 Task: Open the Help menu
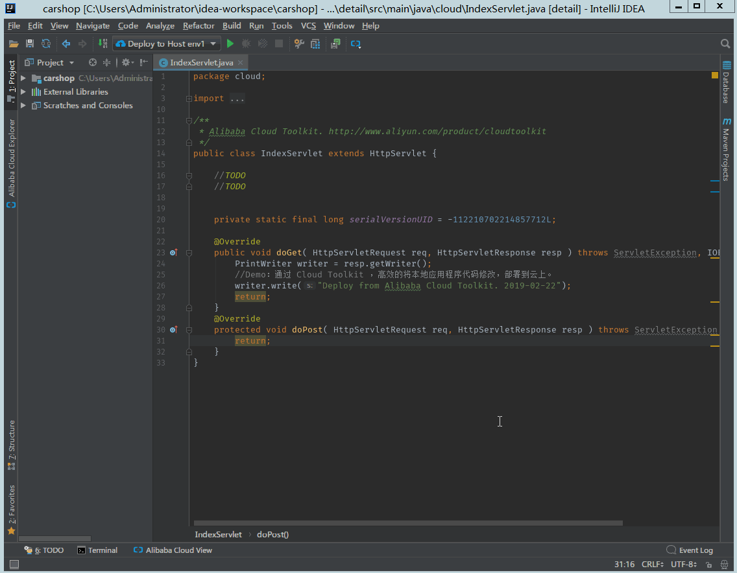click(x=370, y=26)
